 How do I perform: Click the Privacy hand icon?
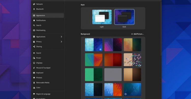coord(34,42)
